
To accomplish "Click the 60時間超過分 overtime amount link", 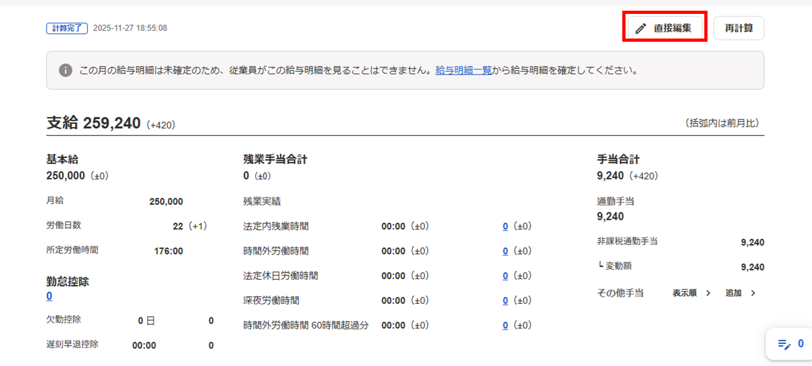I will [x=505, y=325].
